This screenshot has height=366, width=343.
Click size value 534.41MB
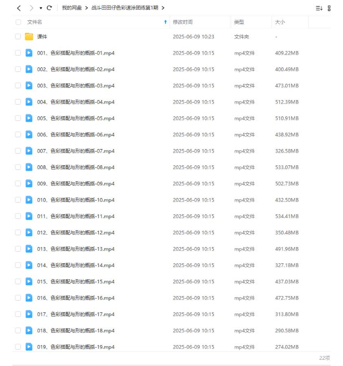(x=287, y=216)
